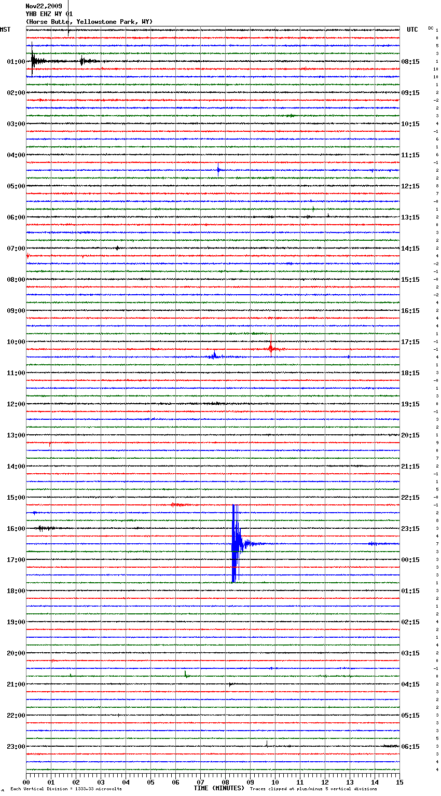
Task: Click the Horse Butte, Yellowstone Park location title
Action: [x=89, y=22]
